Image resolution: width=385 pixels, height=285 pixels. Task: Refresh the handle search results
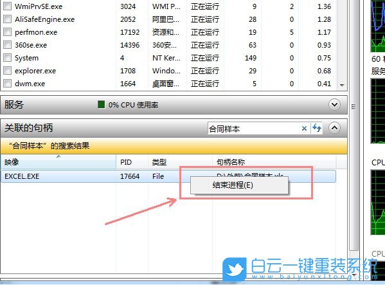coord(317,128)
